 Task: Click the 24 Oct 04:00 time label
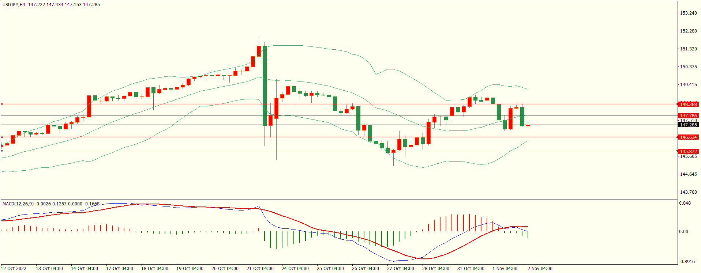pyautogui.click(x=295, y=269)
